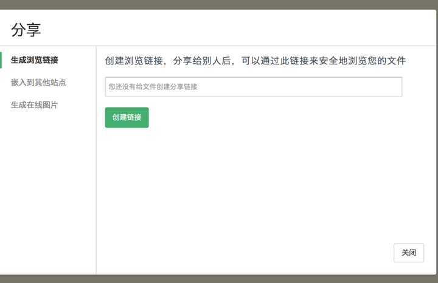Close the dialog with 关闭 button
This screenshot has height=283, width=438.
tap(409, 253)
